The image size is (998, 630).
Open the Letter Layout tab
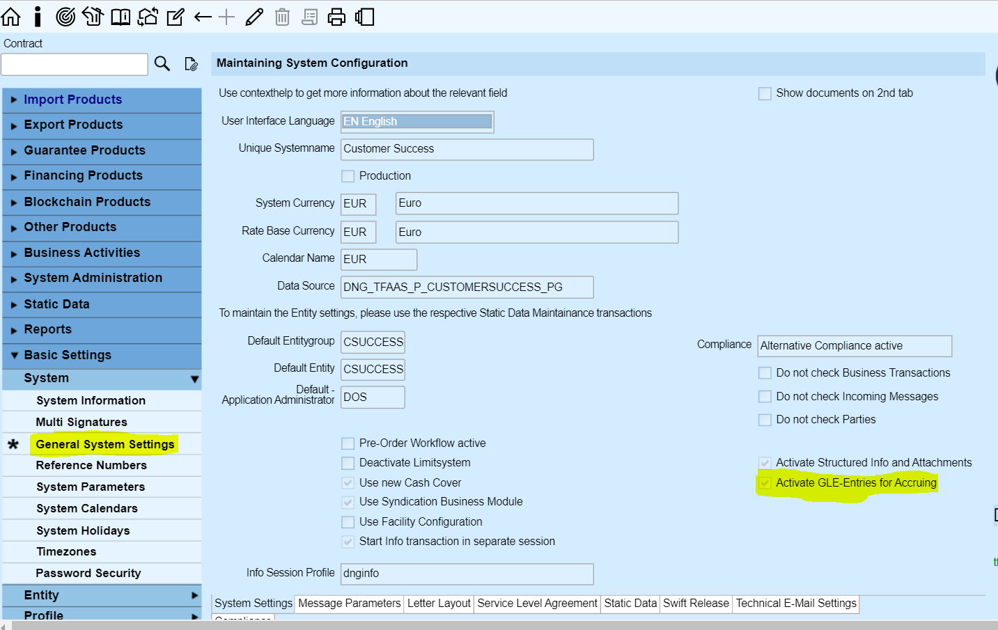click(x=439, y=604)
